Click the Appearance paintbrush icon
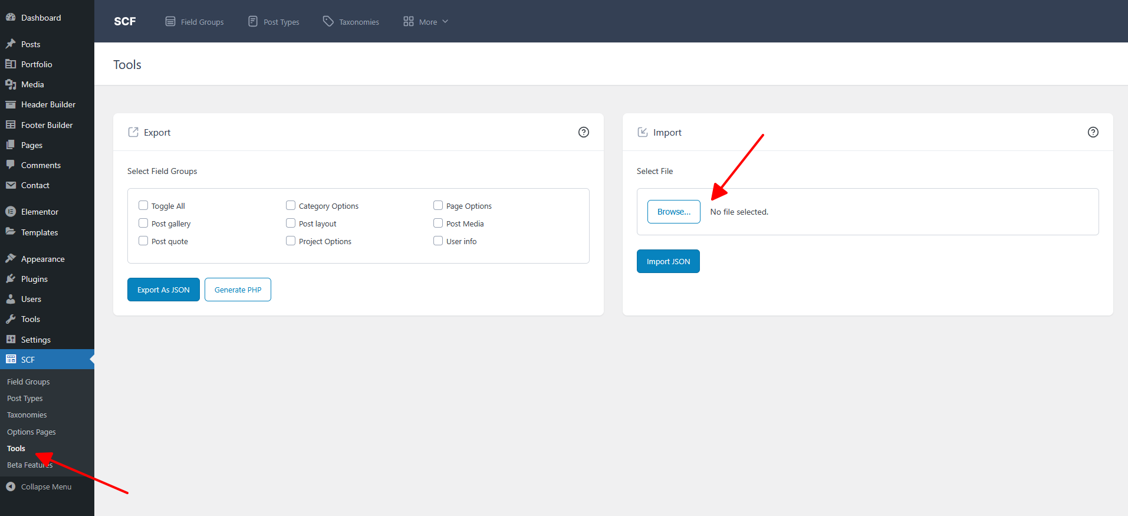 (11, 259)
